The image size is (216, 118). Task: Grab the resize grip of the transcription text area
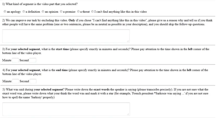click(128, 114)
